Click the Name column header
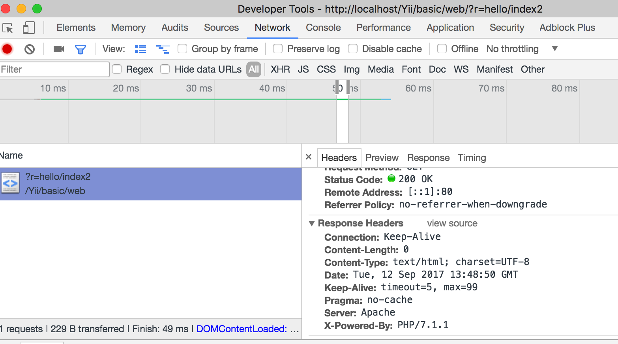 pyautogui.click(x=11, y=155)
